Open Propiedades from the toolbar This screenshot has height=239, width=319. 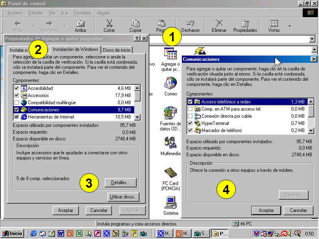click(x=245, y=23)
